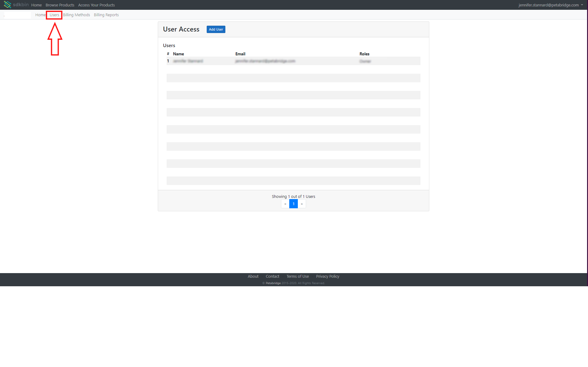Click the previous page arrow in pagination
Image resolution: width=588 pixels, height=367 pixels.
pos(285,204)
